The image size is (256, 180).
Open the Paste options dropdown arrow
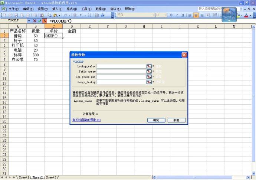pyautogui.click(x=59, y=15)
